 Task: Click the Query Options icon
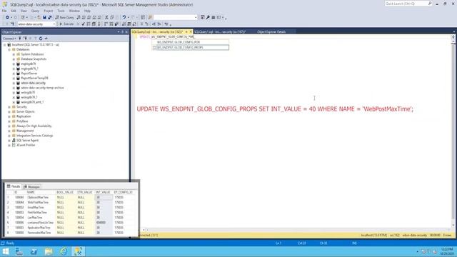point(94,24)
